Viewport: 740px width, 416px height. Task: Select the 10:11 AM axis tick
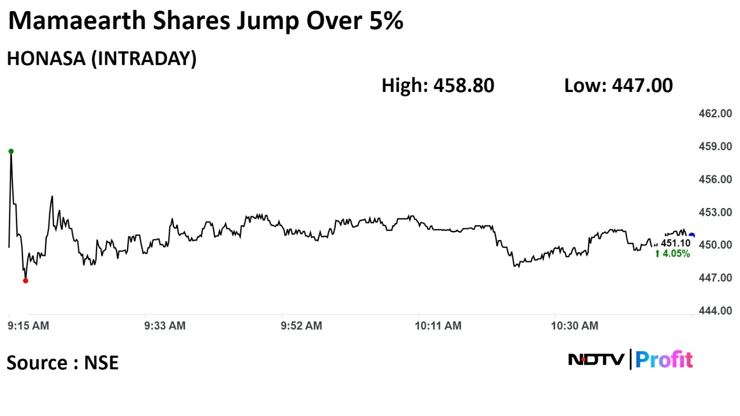438,326
